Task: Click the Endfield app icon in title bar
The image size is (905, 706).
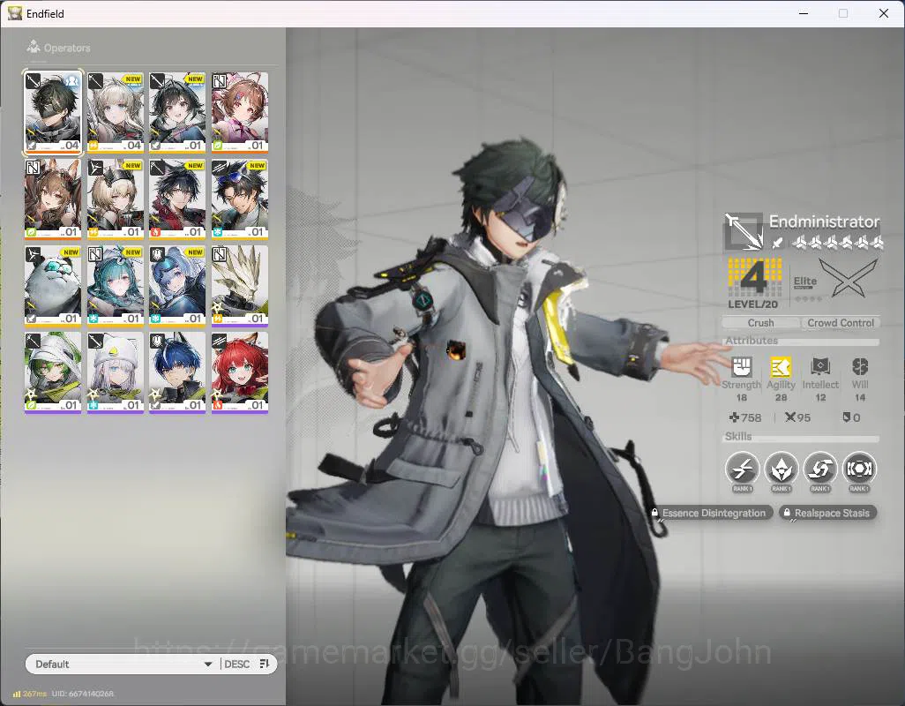Action: pos(14,13)
